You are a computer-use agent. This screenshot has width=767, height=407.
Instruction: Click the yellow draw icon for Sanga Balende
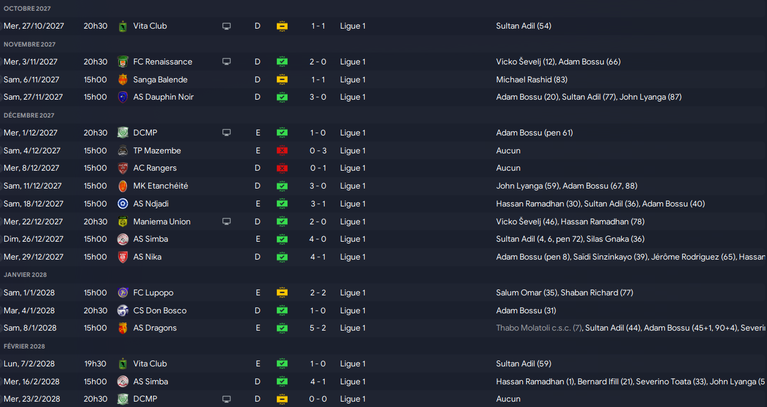pos(282,80)
